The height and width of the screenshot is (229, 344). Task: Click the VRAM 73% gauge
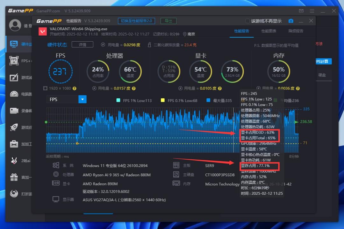pyautogui.click(x=232, y=72)
